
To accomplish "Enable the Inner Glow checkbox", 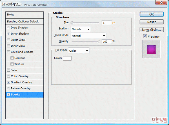I will (8, 46).
